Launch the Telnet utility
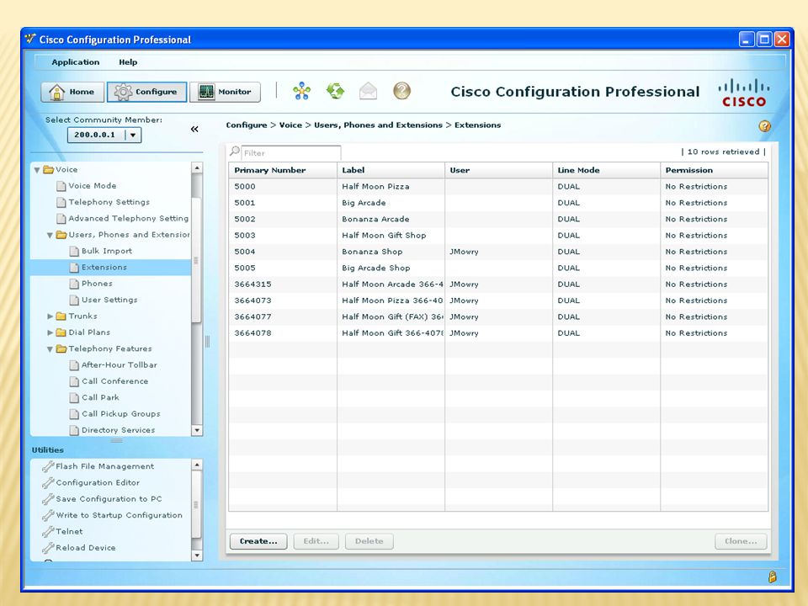The width and height of the screenshot is (808, 606). pyautogui.click(x=69, y=531)
